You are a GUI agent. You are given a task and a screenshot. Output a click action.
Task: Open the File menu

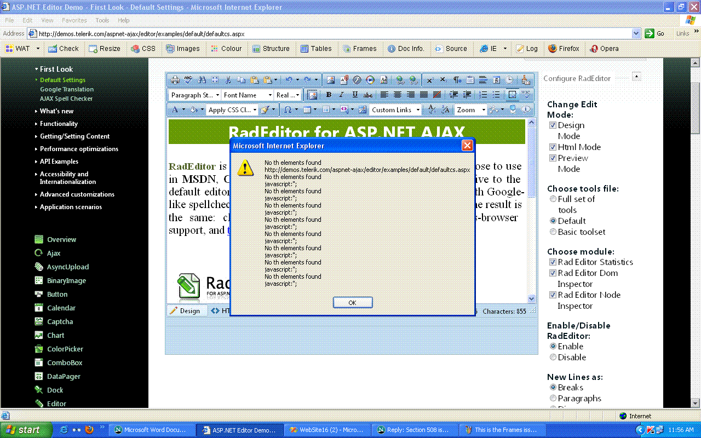pos(9,20)
